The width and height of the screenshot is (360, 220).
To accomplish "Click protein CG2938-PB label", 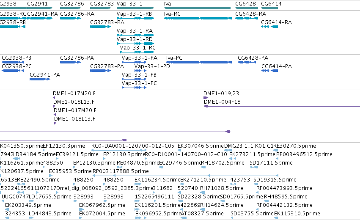I will [16, 58].
